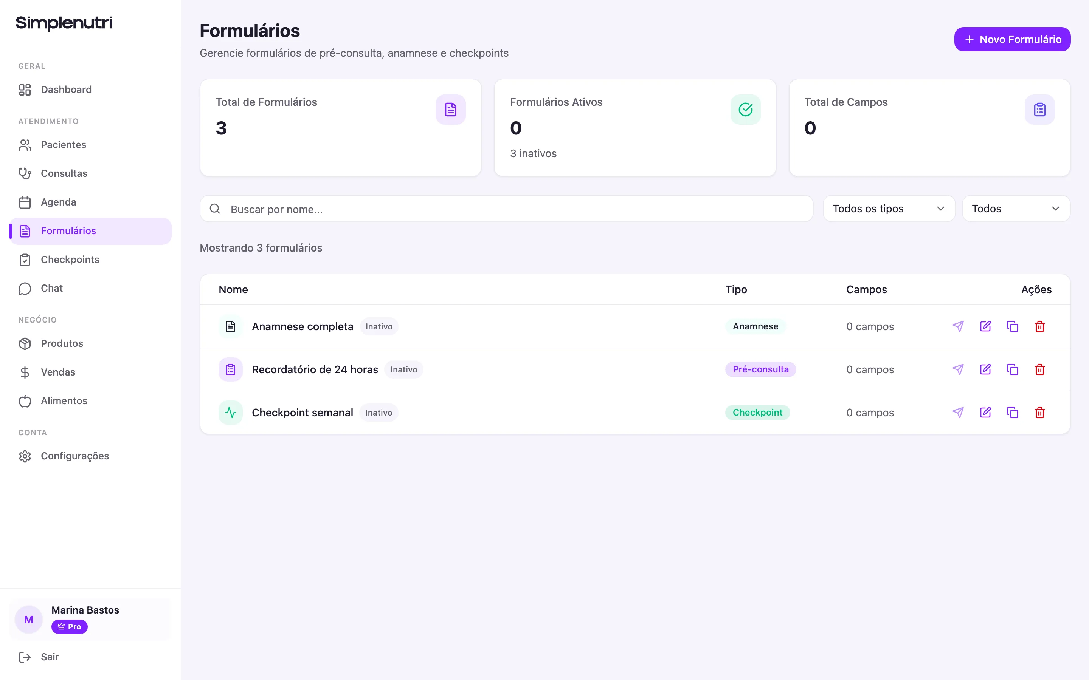Send the Recordatório de 24 horas form
Image resolution: width=1089 pixels, height=680 pixels.
pos(958,370)
